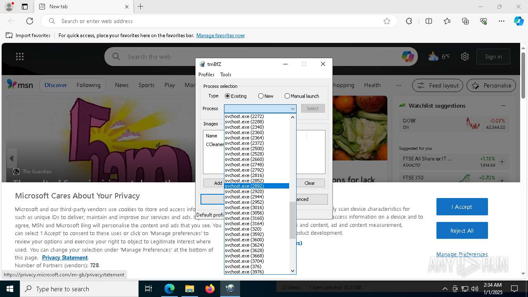
Task: Click Clear button in Images group
Action: coord(309,183)
